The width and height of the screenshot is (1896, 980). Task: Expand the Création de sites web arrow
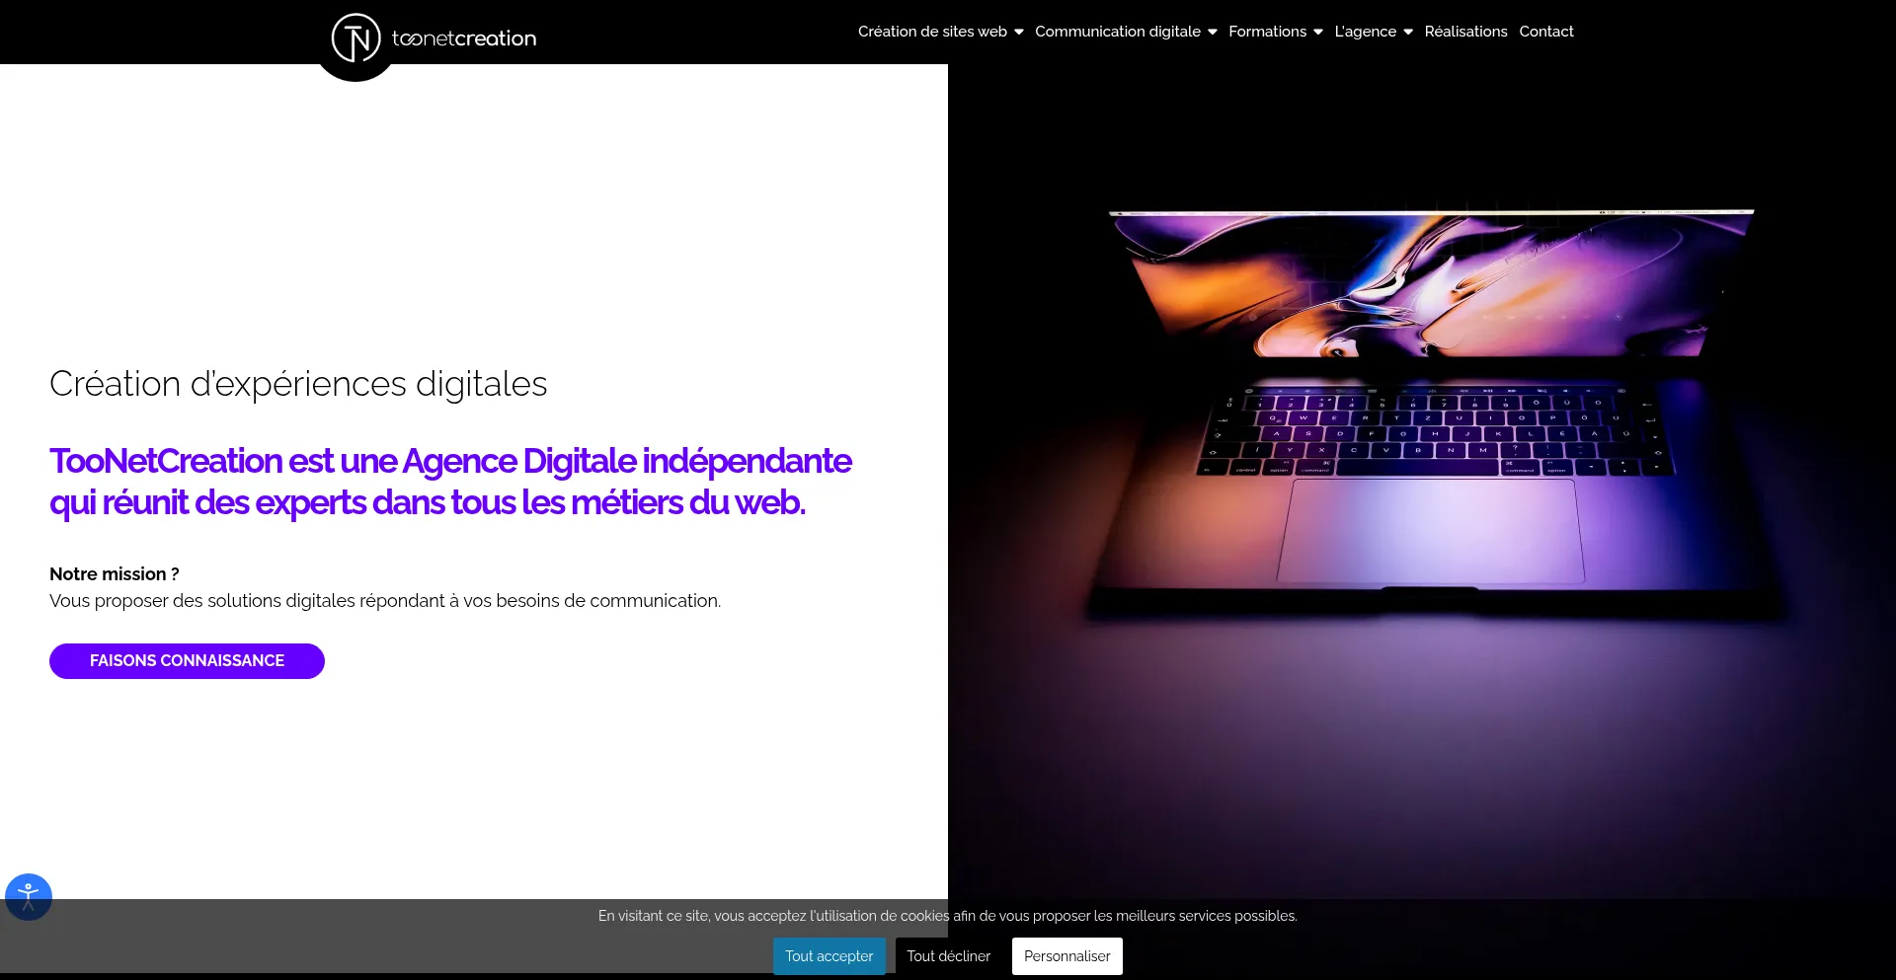click(1019, 32)
